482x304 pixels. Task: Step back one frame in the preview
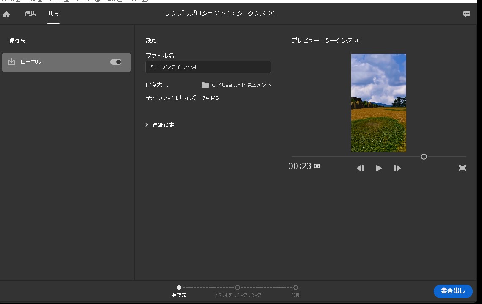pos(360,168)
